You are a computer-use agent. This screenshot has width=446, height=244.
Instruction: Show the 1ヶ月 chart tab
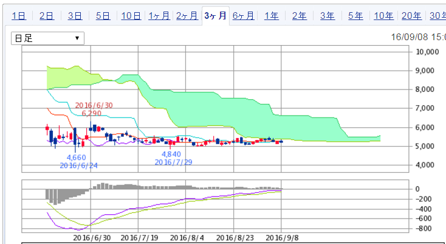(159, 16)
